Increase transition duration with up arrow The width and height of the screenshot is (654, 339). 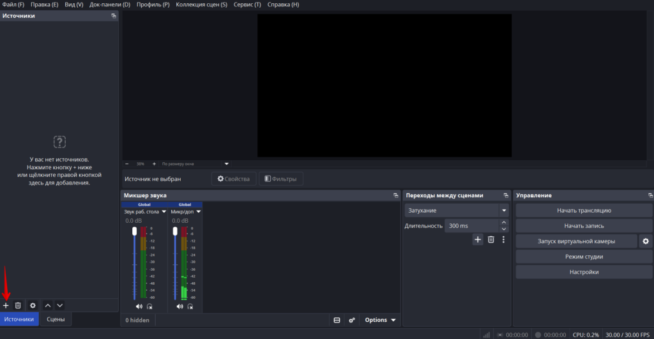(x=504, y=223)
